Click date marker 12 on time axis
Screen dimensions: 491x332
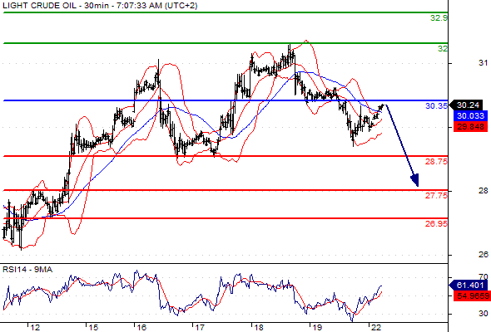[35, 327]
